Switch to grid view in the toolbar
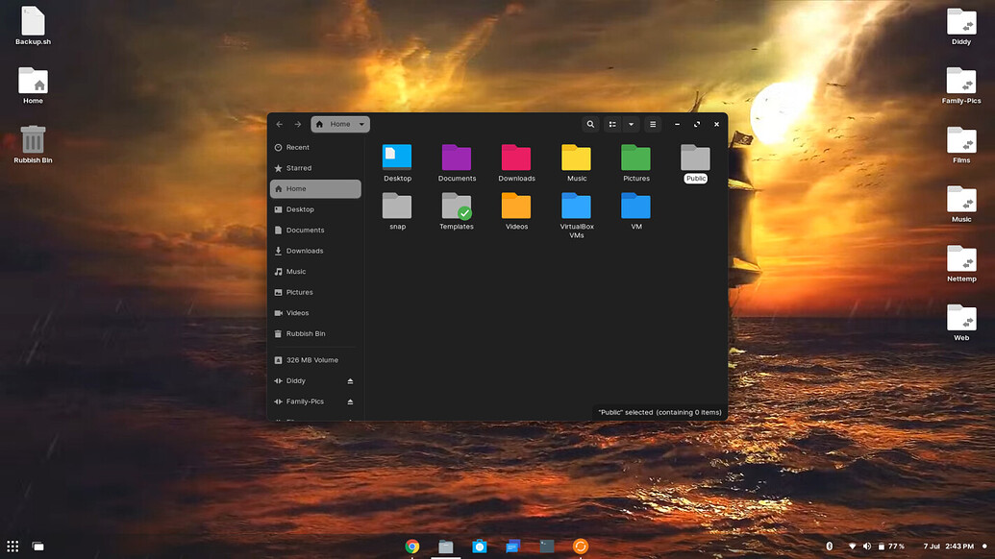 (x=611, y=124)
